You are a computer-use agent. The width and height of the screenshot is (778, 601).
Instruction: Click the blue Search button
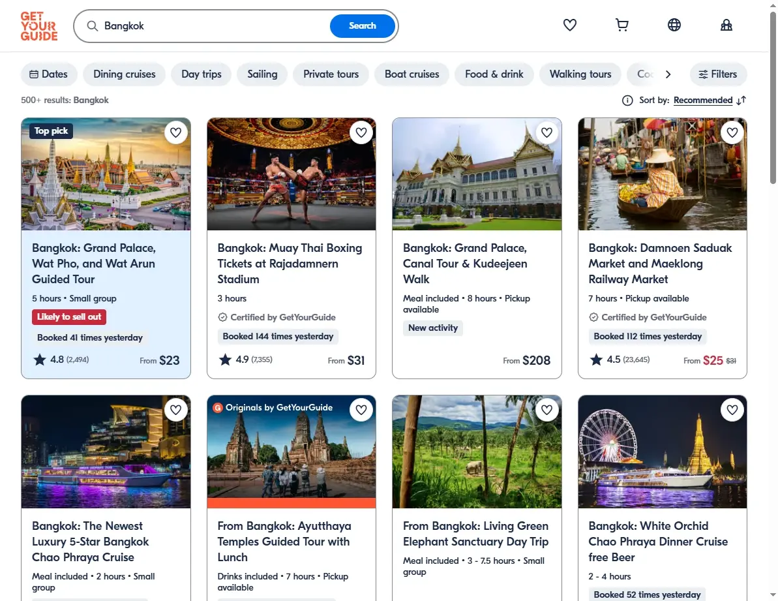[x=362, y=26]
